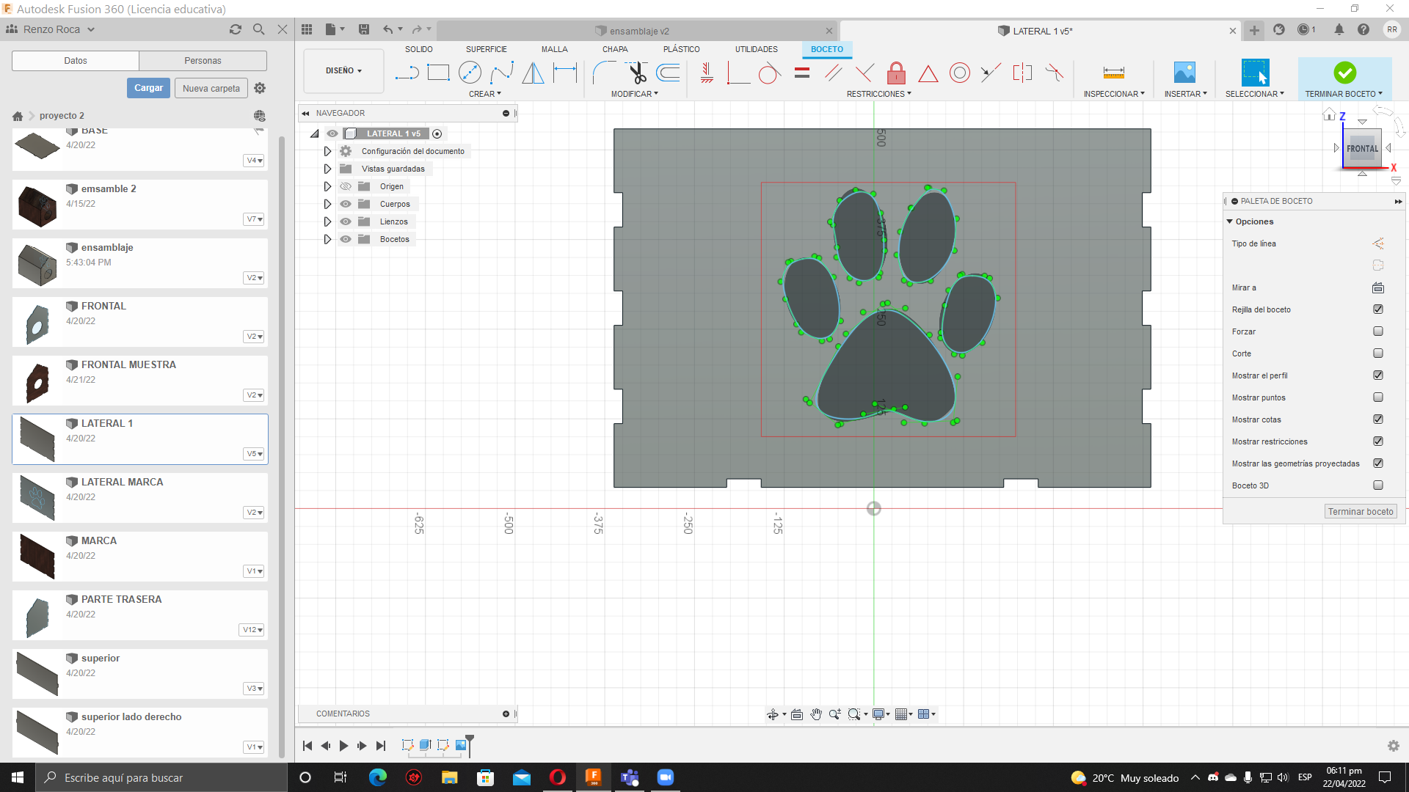The width and height of the screenshot is (1409, 792).
Task: Click the Cargar button
Action: pyautogui.click(x=148, y=88)
